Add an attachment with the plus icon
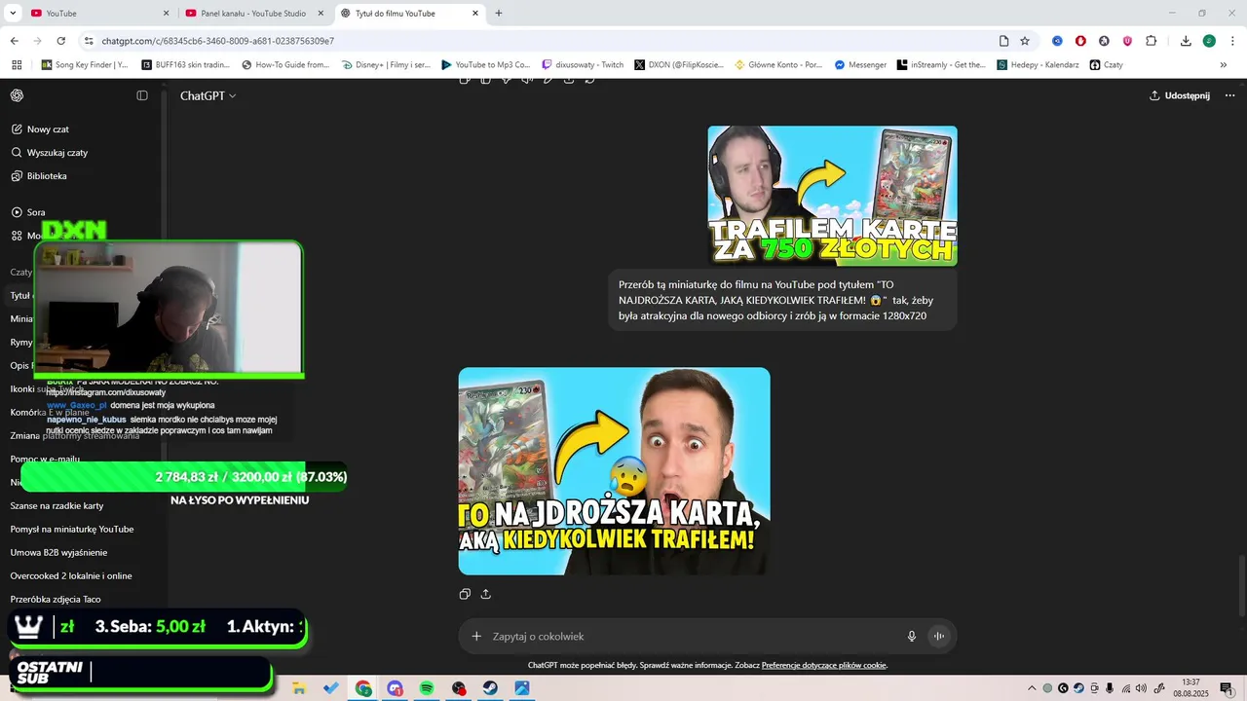The height and width of the screenshot is (701, 1247). (476, 637)
